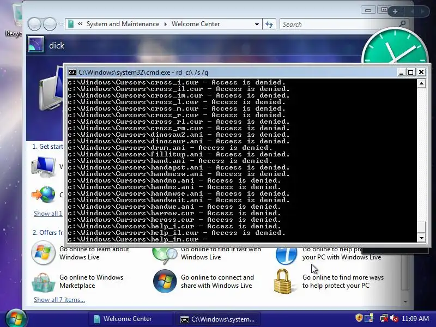Click the cmd scrollbar thumb
The height and width of the screenshot is (327, 436).
click(x=421, y=227)
